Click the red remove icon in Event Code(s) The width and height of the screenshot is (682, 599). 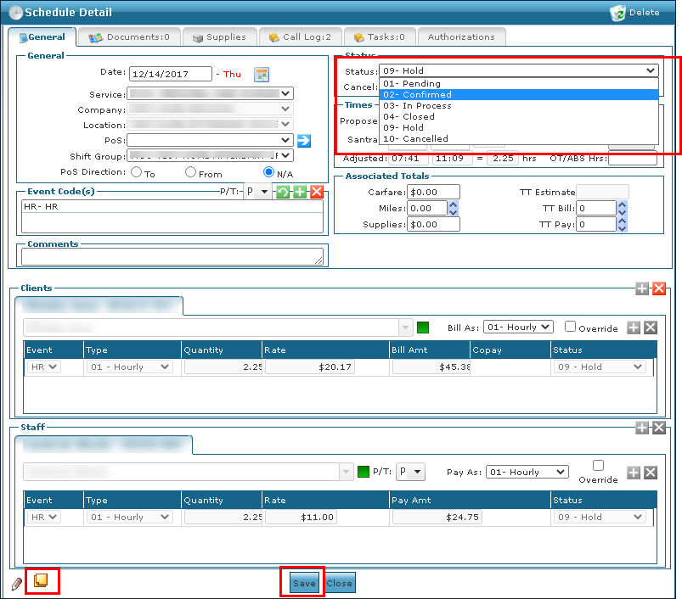click(316, 193)
